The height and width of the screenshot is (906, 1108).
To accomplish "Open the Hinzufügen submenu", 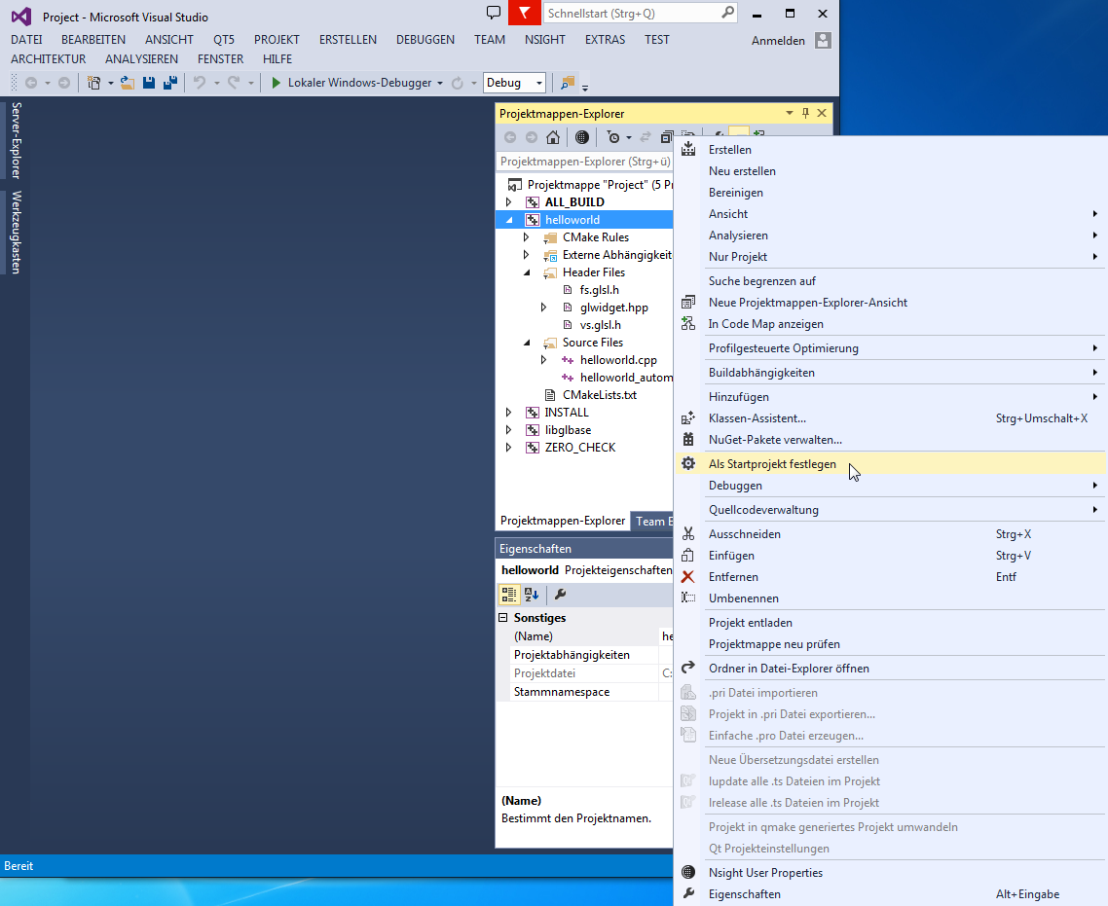I will [x=890, y=397].
